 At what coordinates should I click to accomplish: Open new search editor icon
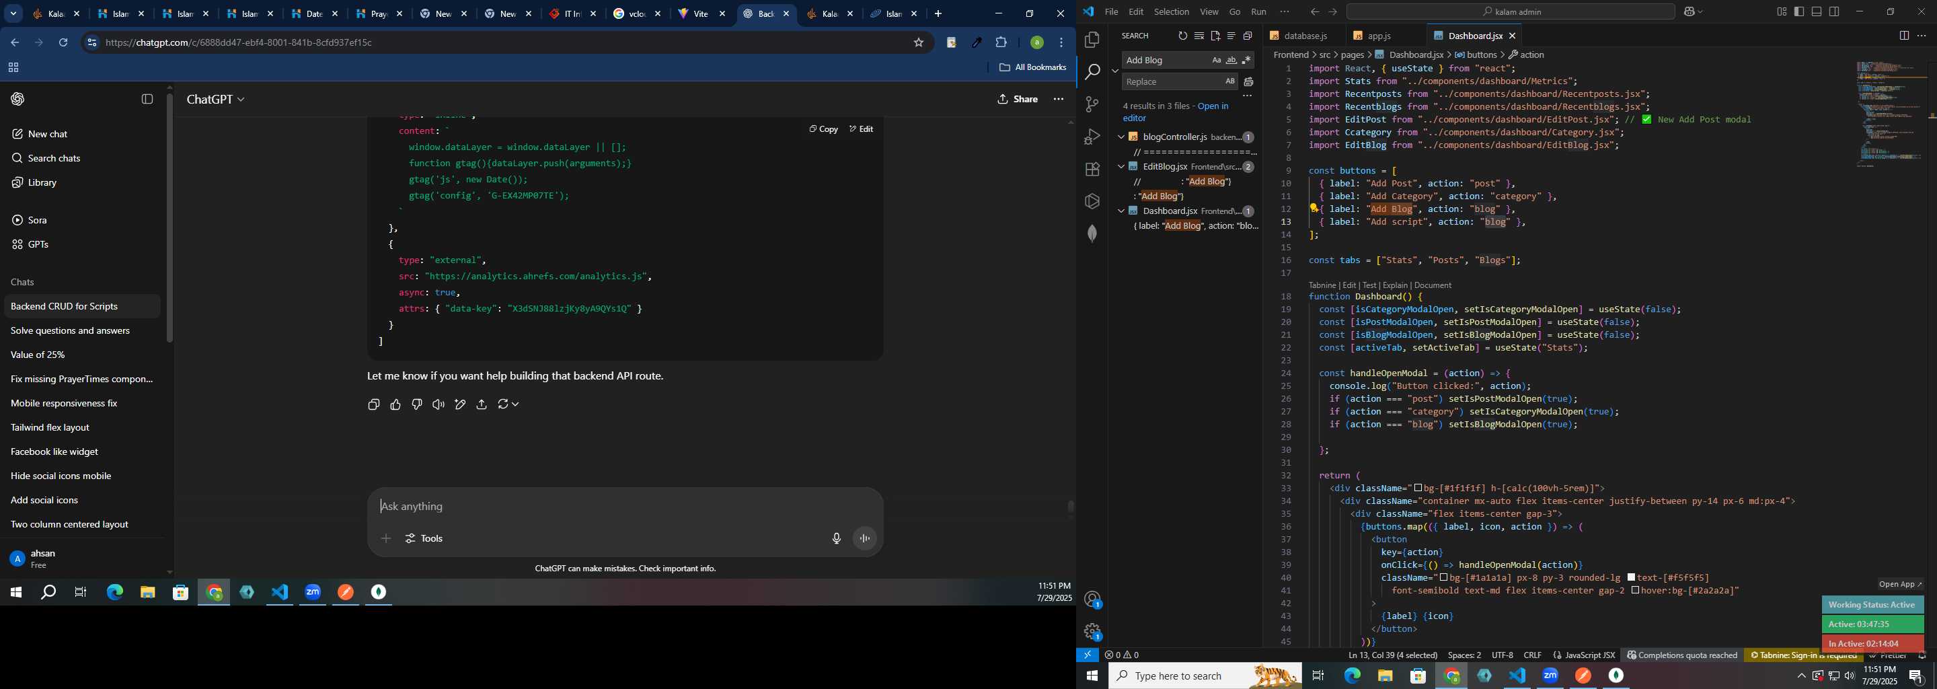1215,36
